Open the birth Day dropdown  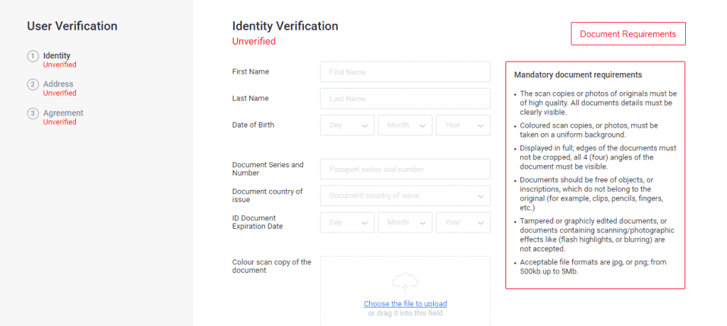(347, 125)
